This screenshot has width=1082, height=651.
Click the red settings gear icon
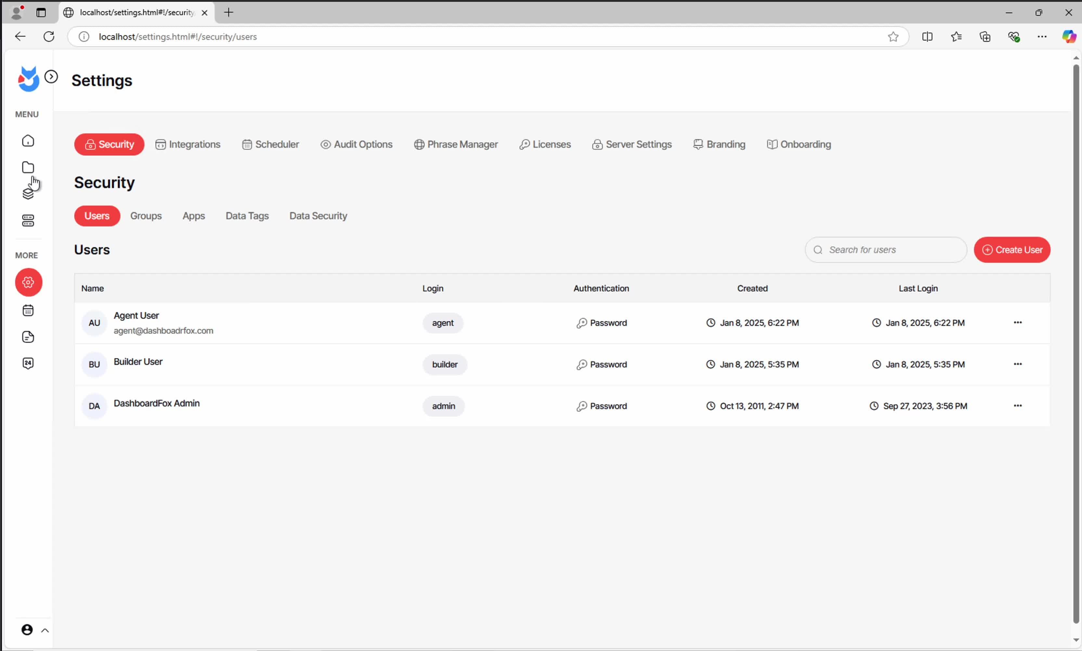click(29, 282)
